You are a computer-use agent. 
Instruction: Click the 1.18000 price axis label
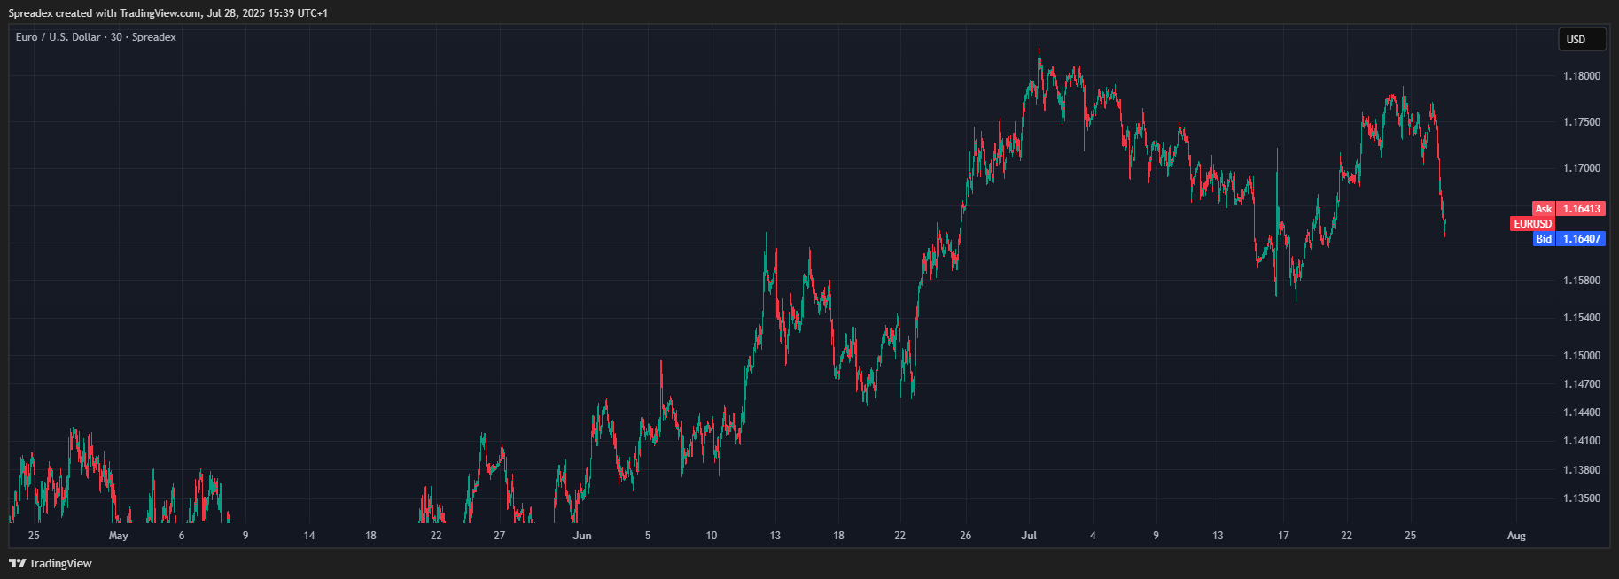[1582, 76]
